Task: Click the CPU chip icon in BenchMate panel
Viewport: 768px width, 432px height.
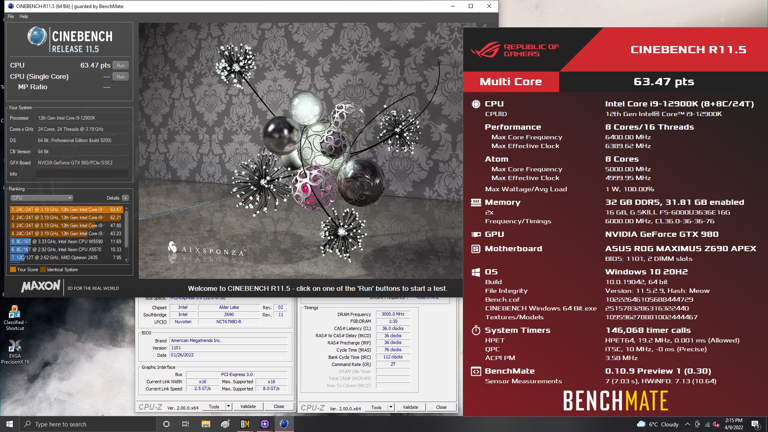Action: point(476,104)
